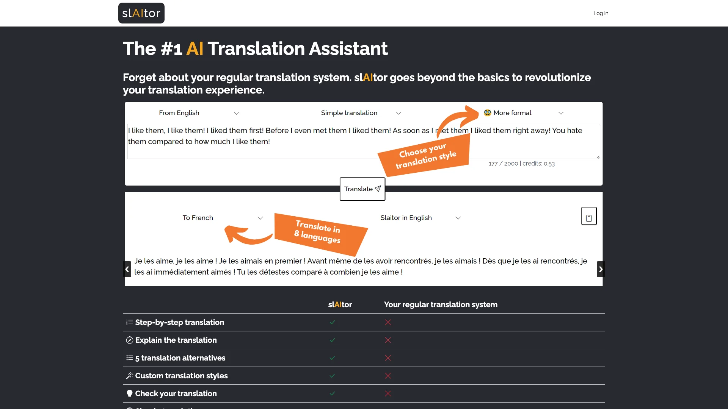The image size is (728, 409).
Task: Open the Simple translation style dropdown
Action: click(360, 112)
